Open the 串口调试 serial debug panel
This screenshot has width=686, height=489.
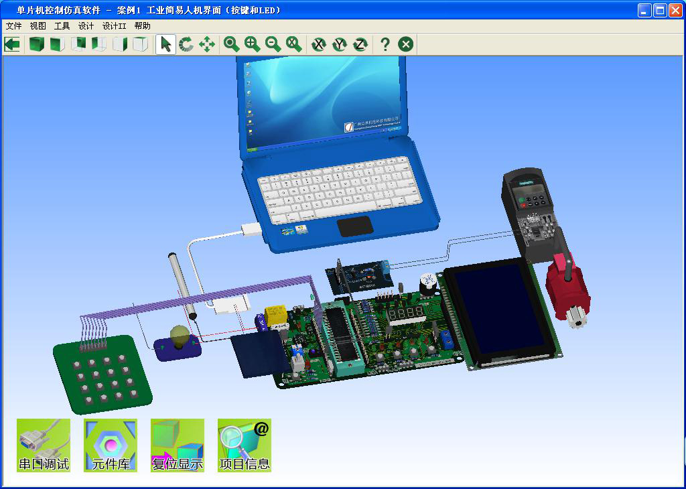[44, 445]
